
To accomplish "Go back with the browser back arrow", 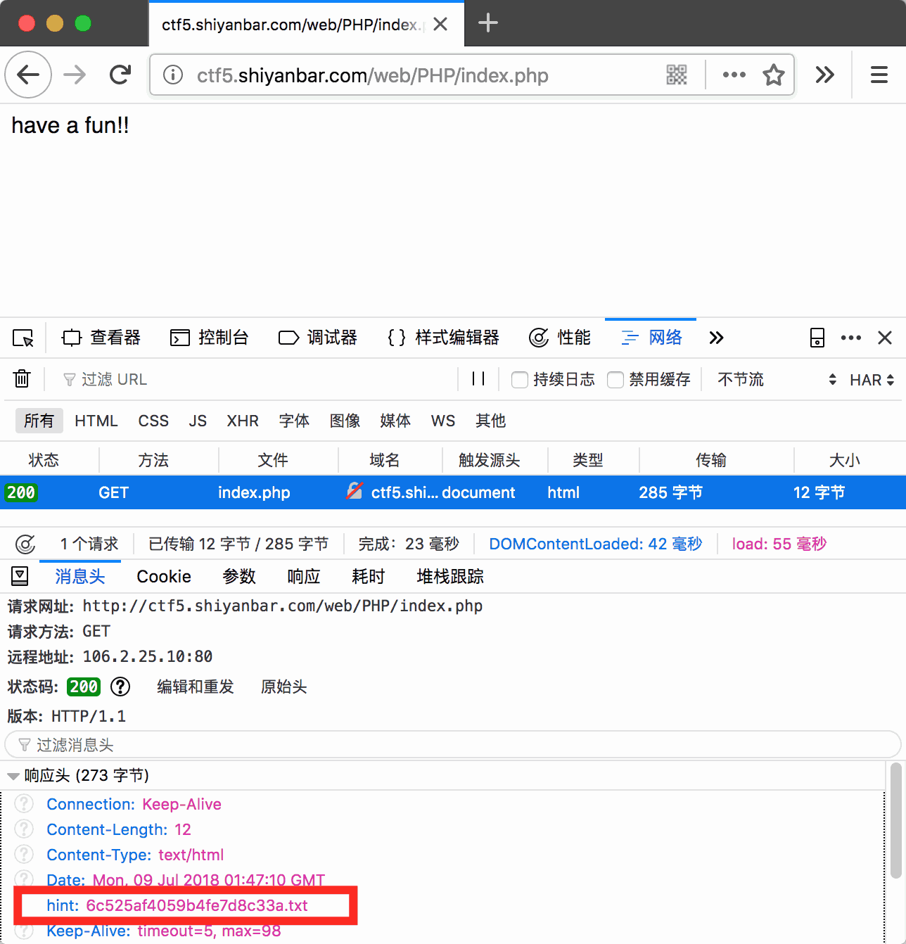I will 28,75.
